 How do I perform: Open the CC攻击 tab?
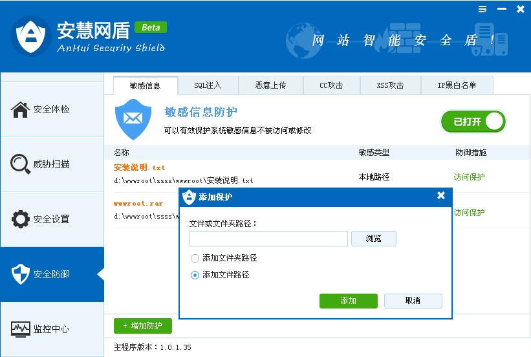coord(331,85)
